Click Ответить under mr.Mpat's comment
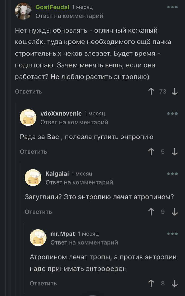Viewport: 185px width, 296px height. click(43, 283)
